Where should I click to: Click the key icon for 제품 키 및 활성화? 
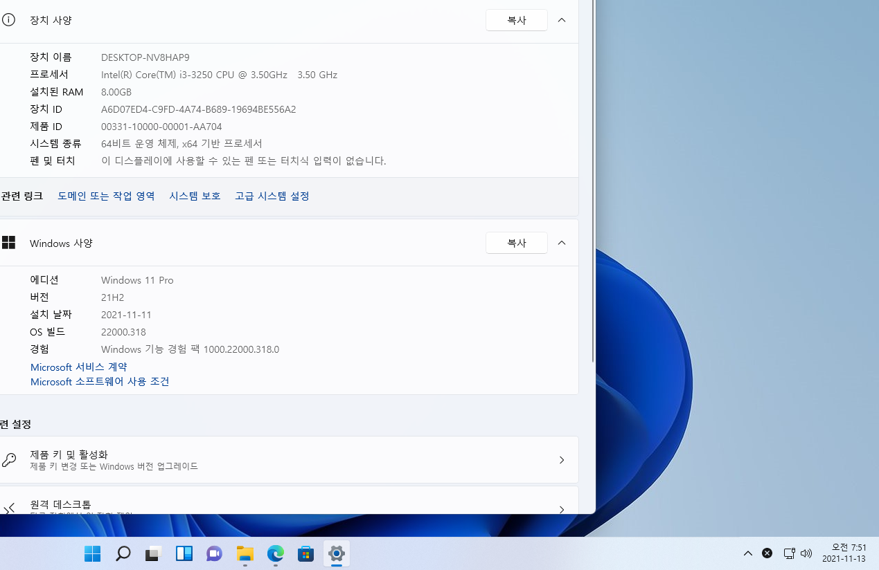point(8,460)
